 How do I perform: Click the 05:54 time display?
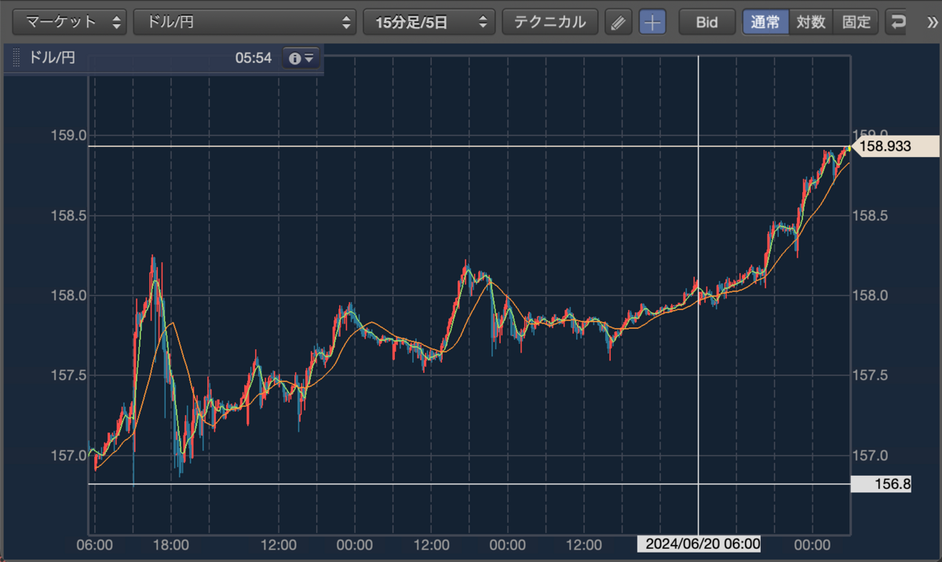(x=253, y=58)
